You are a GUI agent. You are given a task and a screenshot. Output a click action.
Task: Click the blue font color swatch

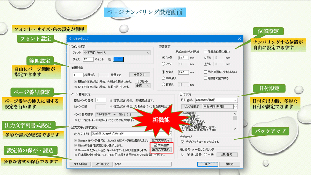(x=118, y=59)
